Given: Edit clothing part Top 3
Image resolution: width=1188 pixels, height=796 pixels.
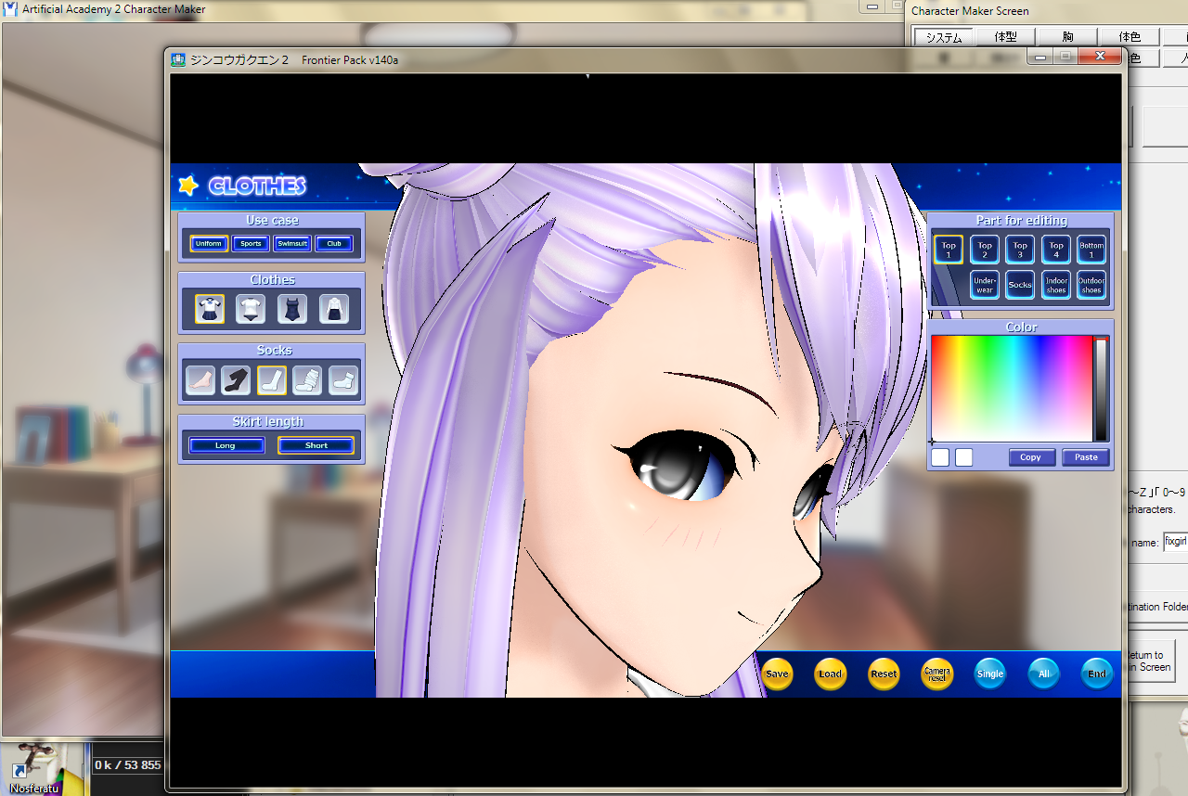Looking at the screenshot, I should (x=1020, y=250).
